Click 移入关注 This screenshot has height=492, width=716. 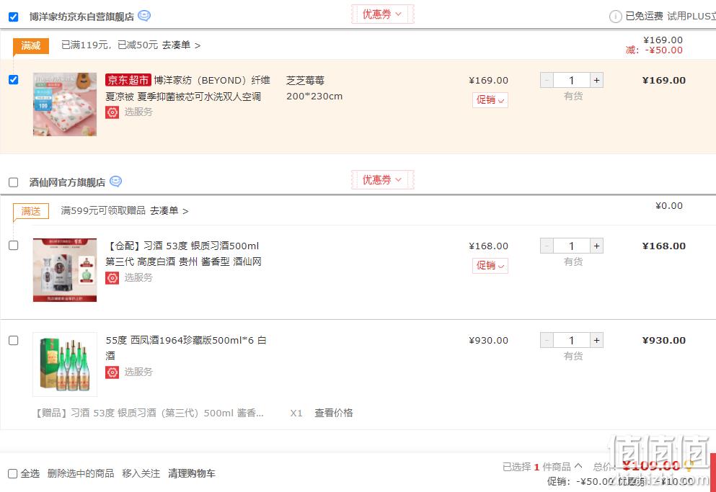tap(141, 474)
